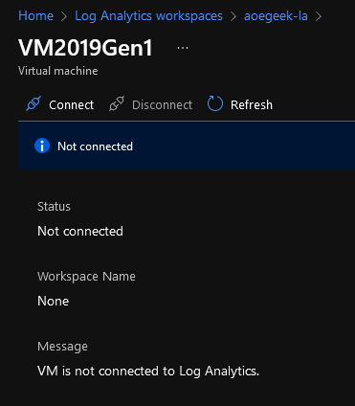Click the Virtual machine subtitle

pos(58,71)
